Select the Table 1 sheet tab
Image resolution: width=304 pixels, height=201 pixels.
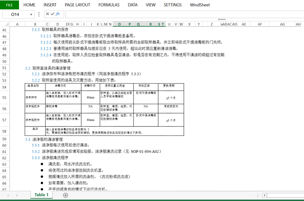41,195
